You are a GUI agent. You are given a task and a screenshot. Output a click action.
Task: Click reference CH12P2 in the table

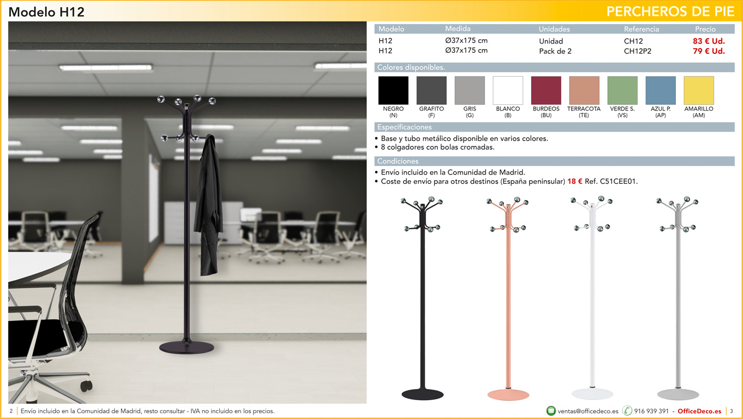[x=638, y=51]
